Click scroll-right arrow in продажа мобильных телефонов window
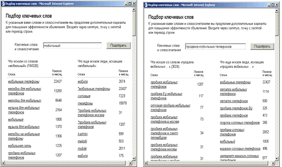This screenshot has width=282, height=167. (x=273, y=163)
